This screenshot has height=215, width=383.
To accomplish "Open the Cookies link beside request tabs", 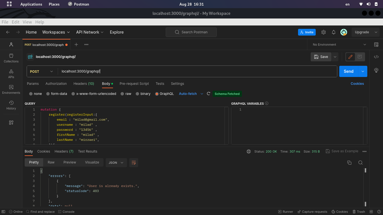I will (x=357, y=84).
